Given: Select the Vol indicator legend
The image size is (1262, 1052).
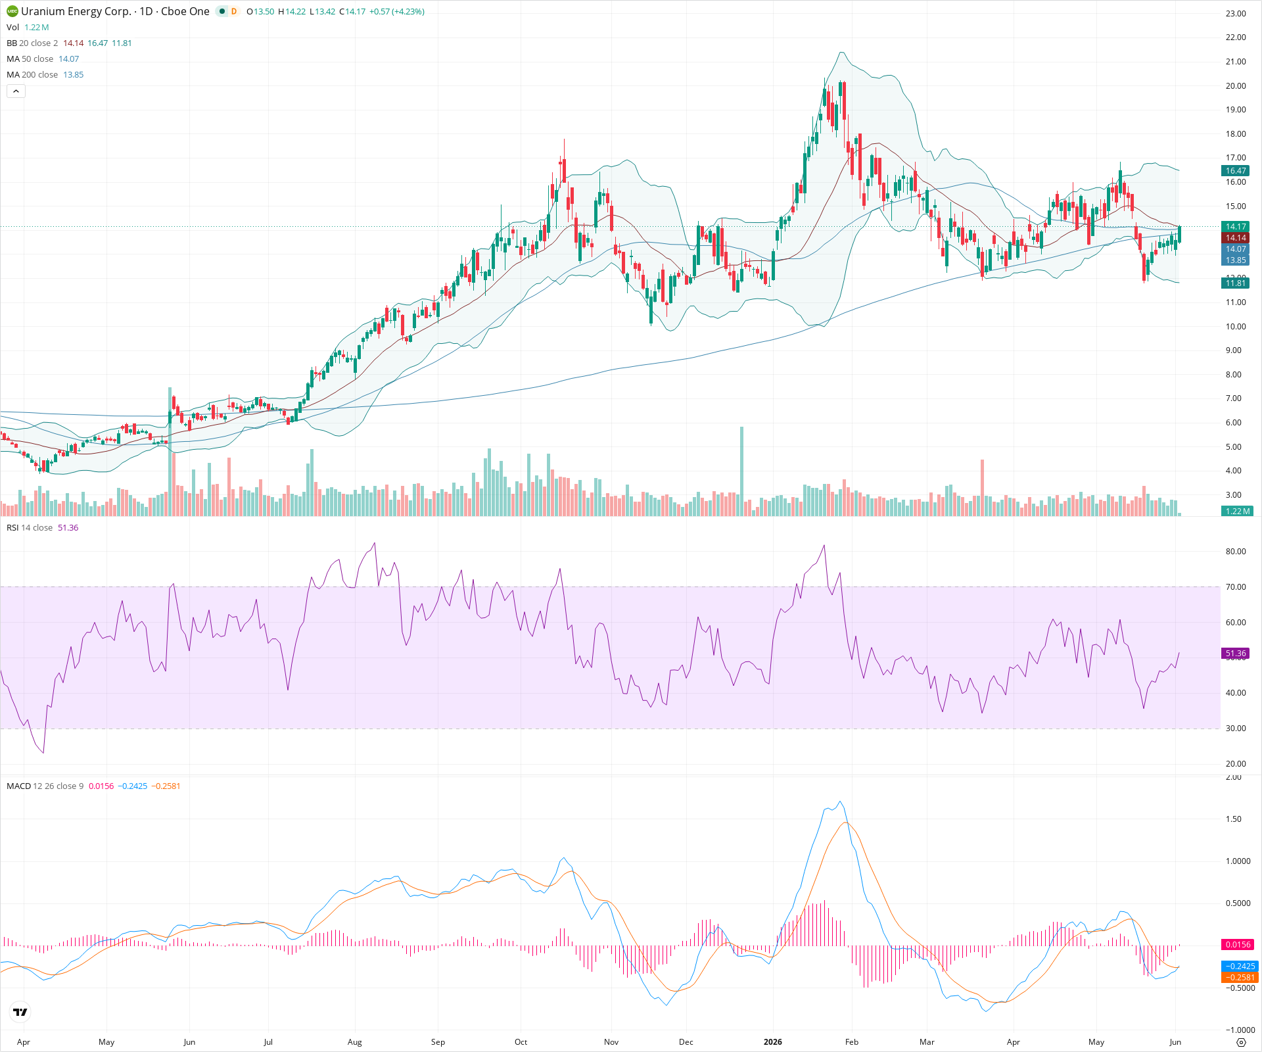Looking at the screenshot, I should 13,27.
